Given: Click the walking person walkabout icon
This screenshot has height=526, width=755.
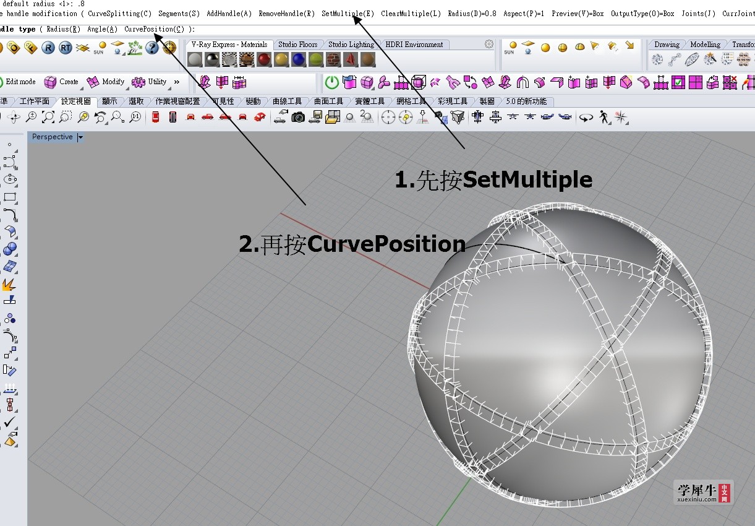Looking at the screenshot, I should (604, 116).
